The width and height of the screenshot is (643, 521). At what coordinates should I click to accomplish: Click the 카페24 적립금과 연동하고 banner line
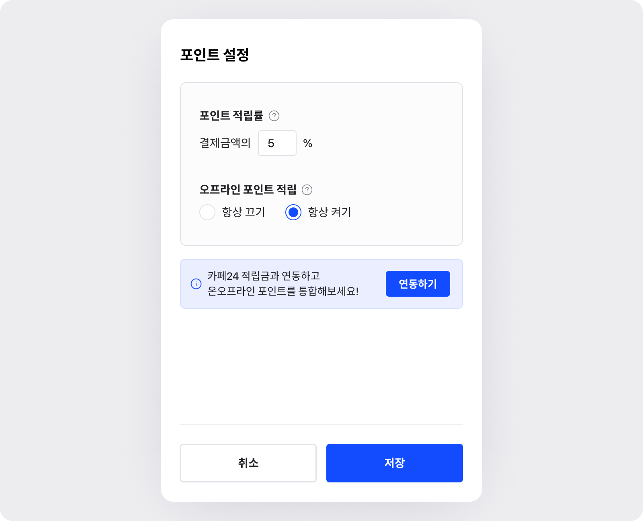tap(264, 276)
